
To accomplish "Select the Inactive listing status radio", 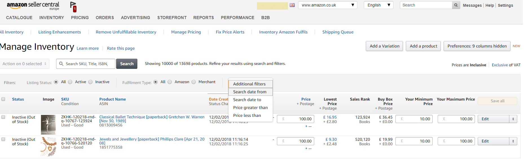I will coord(90,82).
